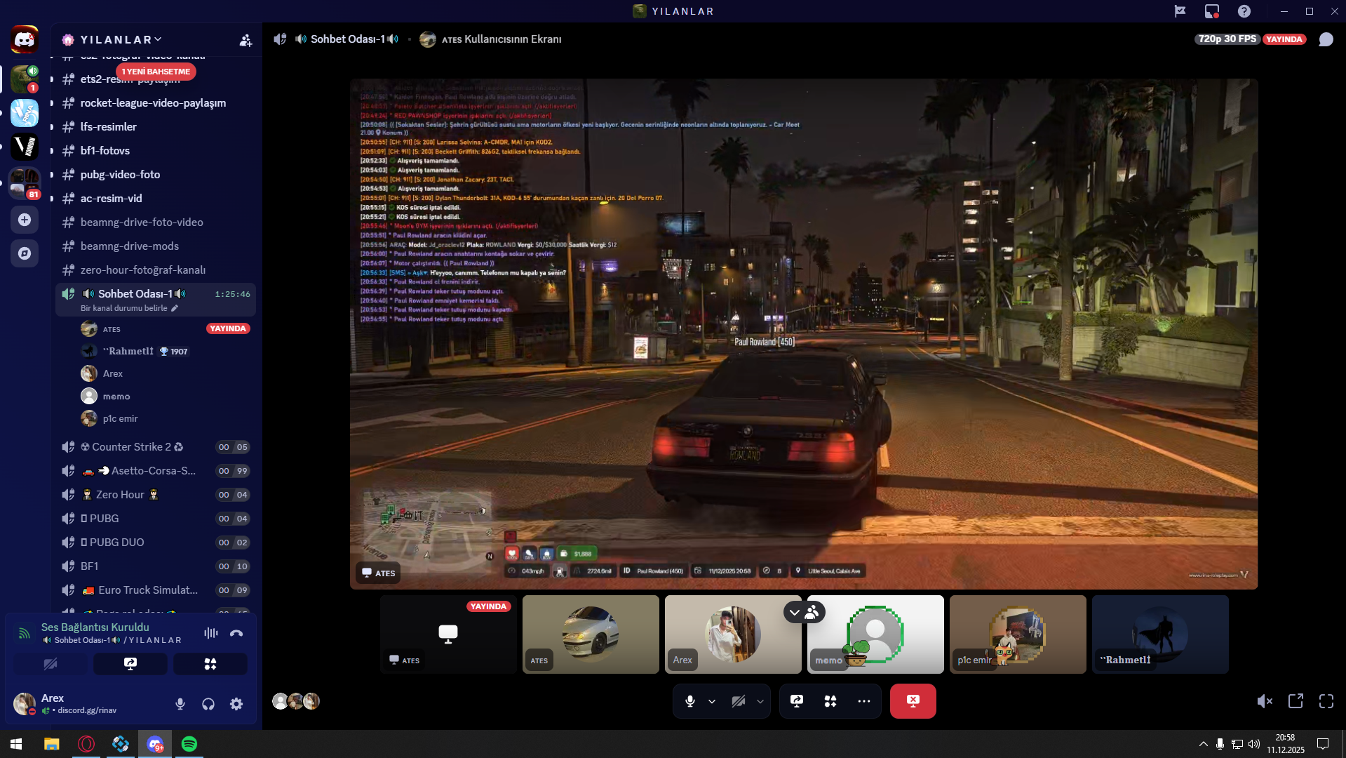Image resolution: width=1346 pixels, height=758 pixels.
Task: Disconnect from voice in the connection panel
Action: (236, 633)
